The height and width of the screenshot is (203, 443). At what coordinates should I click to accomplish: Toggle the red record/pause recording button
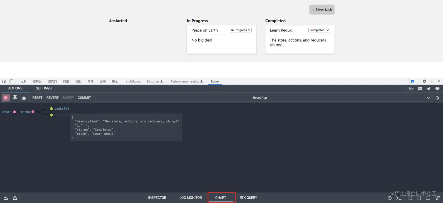[6, 98]
